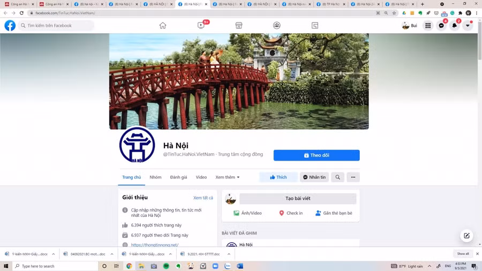Click the new message compose floating icon
Screen dimensions: 482x271
coord(466,236)
